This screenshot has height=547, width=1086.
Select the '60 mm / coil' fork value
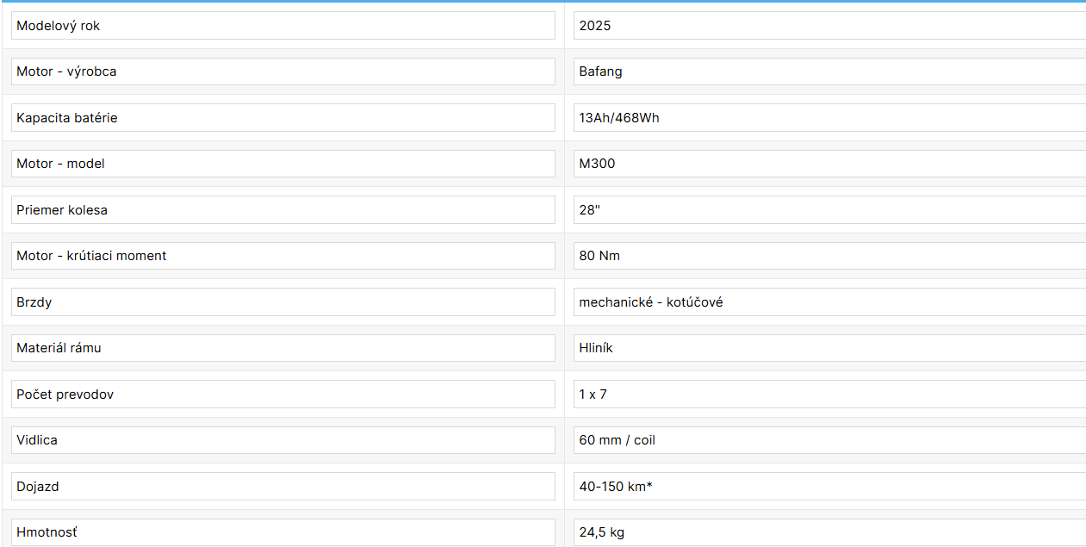(x=828, y=440)
